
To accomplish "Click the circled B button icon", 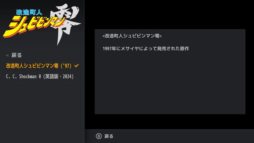I will 99,136.
